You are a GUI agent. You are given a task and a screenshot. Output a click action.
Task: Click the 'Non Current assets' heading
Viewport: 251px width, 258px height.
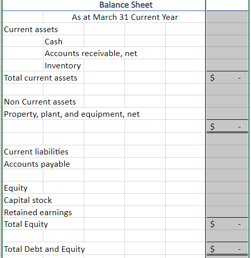tap(40, 102)
